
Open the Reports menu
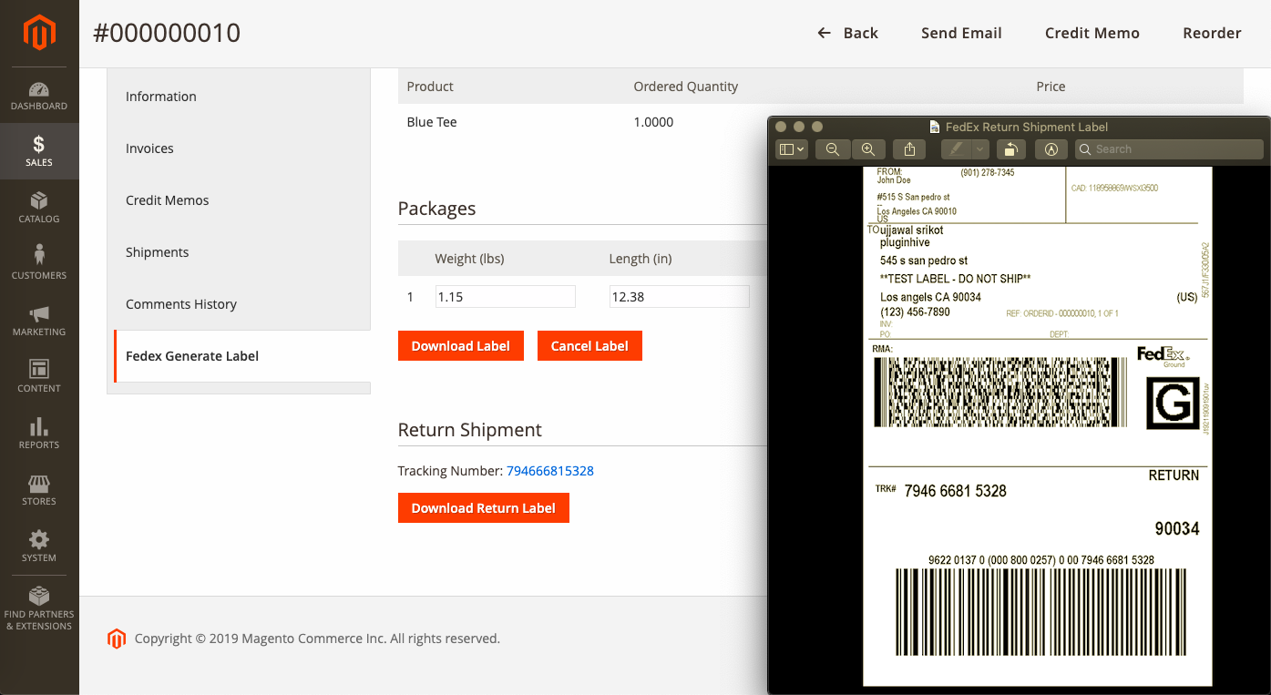click(39, 434)
